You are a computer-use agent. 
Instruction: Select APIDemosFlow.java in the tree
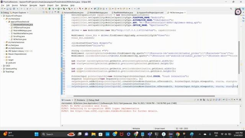(21, 28)
